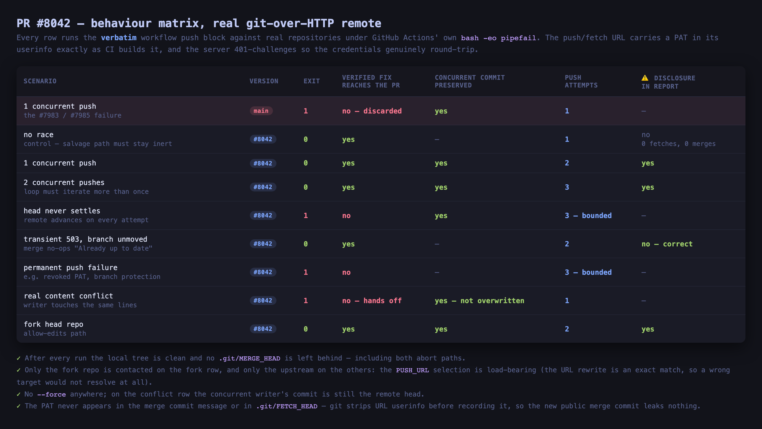Click 'e.g. revoked PAT, branch protection' subtitle

pyautogui.click(x=92, y=277)
